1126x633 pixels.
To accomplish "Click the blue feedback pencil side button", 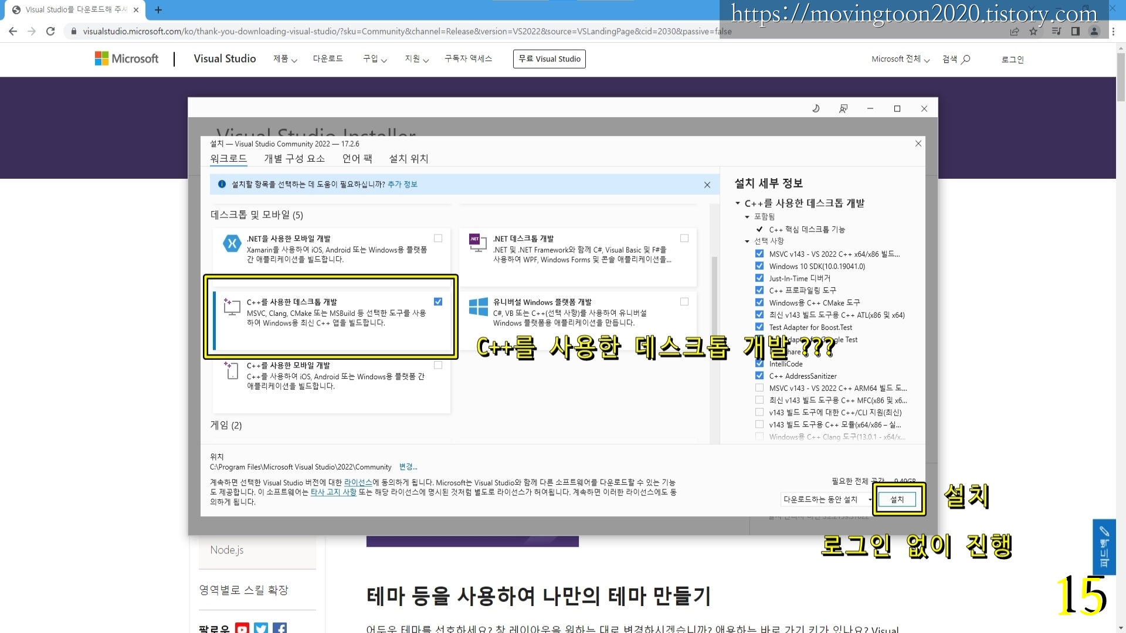I will pyautogui.click(x=1104, y=547).
